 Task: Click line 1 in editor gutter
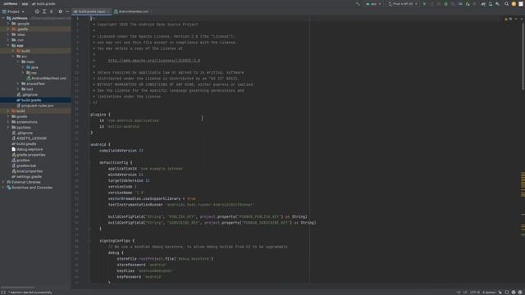coord(77,18)
